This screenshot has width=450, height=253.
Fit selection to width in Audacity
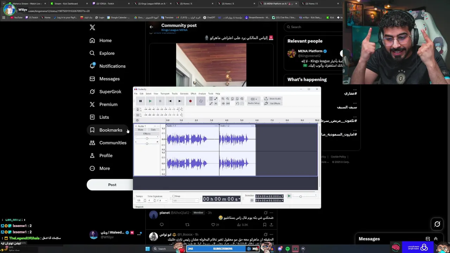(232, 99)
